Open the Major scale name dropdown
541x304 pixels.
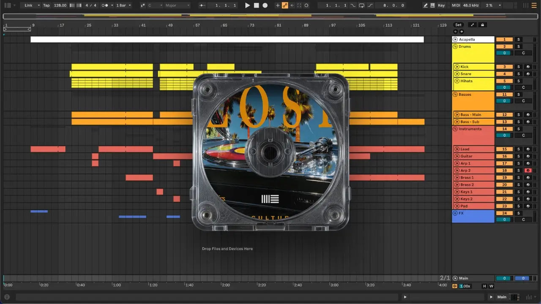[x=177, y=5]
